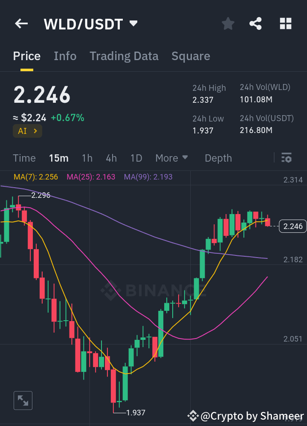Select the Price tab

(26, 56)
